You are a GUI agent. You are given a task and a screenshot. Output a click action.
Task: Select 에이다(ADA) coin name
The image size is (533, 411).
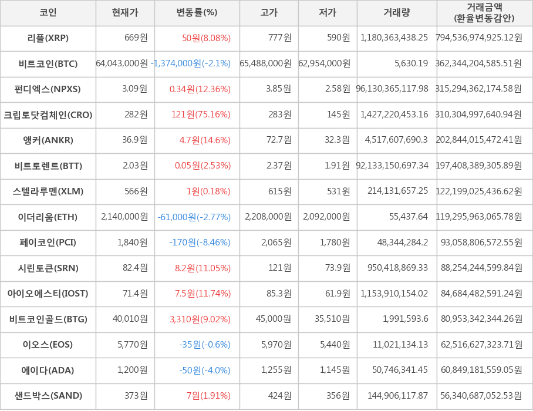[48, 370]
